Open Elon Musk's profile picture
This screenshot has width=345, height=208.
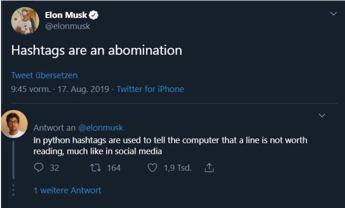pos(25,21)
